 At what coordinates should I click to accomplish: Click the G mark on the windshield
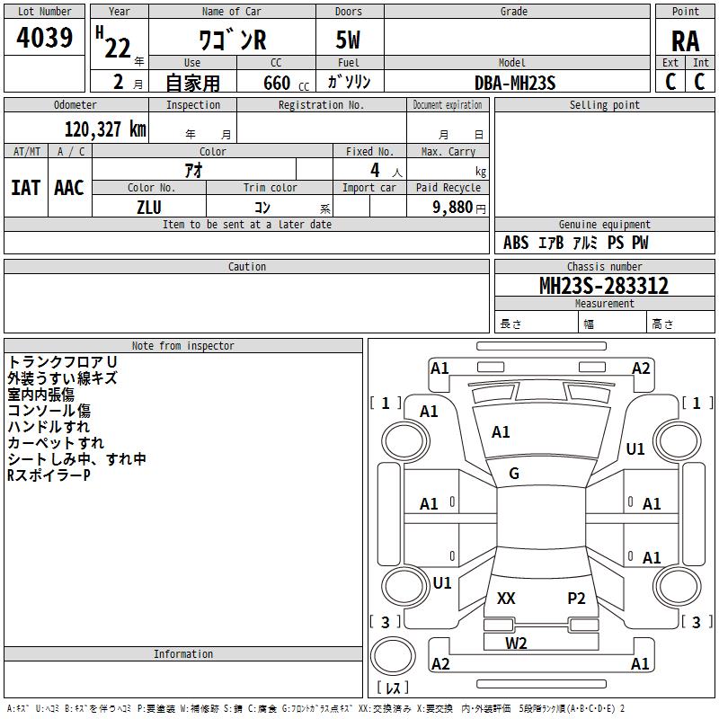pyautogui.click(x=514, y=474)
